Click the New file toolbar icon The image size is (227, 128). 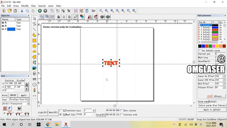tap(4, 11)
